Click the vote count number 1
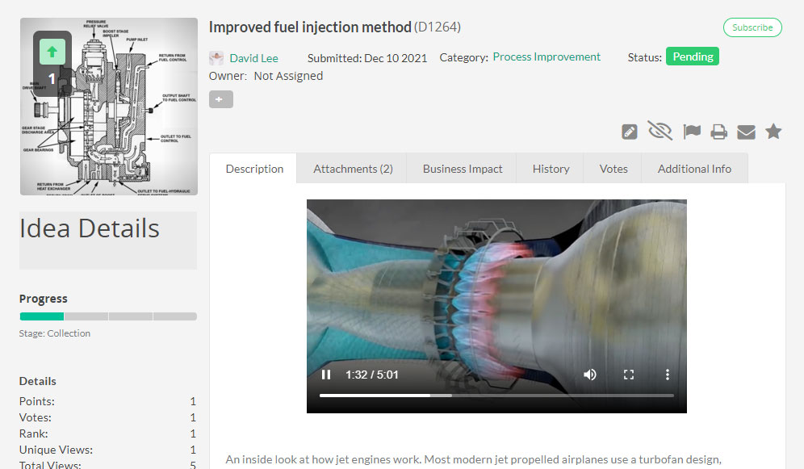The width and height of the screenshot is (804, 469). click(52, 78)
